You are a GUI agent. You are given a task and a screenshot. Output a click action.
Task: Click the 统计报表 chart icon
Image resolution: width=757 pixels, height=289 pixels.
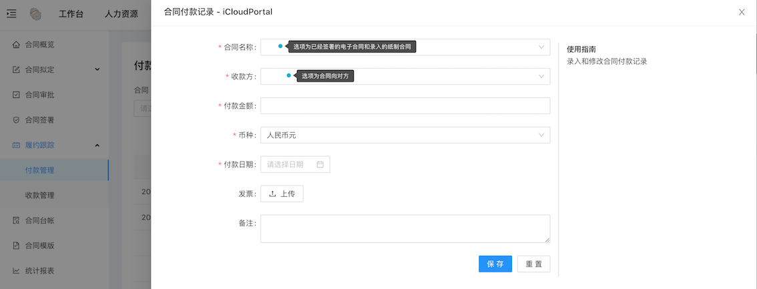tap(17, 271)
